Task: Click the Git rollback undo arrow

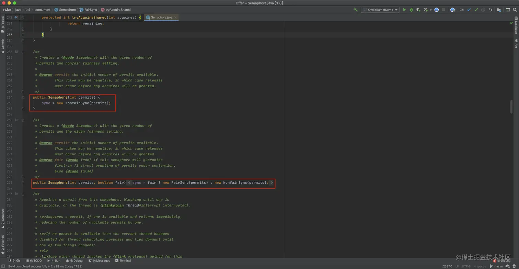Action: coord(490,10)
